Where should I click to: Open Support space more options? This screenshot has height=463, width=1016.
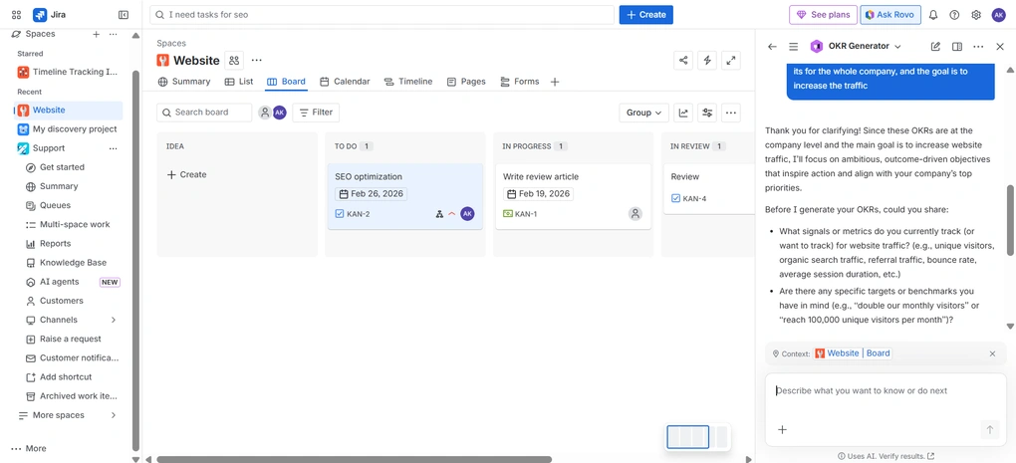click(114, 148)
